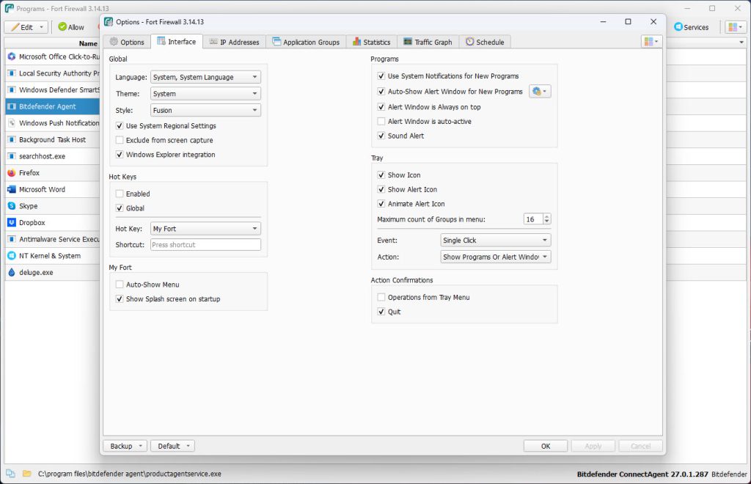This screenshot has height=484, width=751.
Task: Open the dropdown arrow beside the Edit button
Action: click(x=42, y=27)
